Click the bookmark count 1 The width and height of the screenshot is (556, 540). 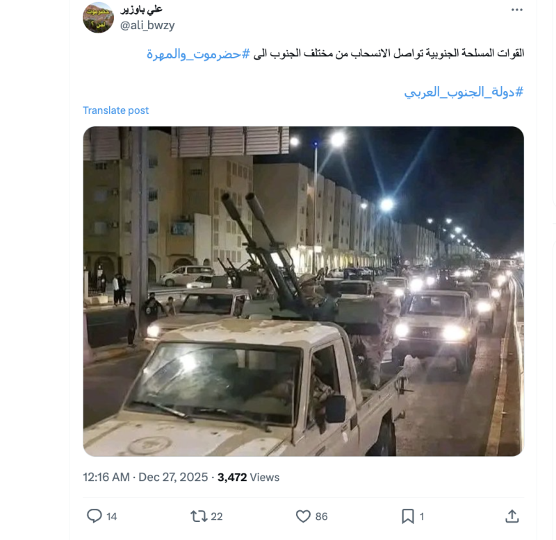pyautogui.click(x=422, y=516)
